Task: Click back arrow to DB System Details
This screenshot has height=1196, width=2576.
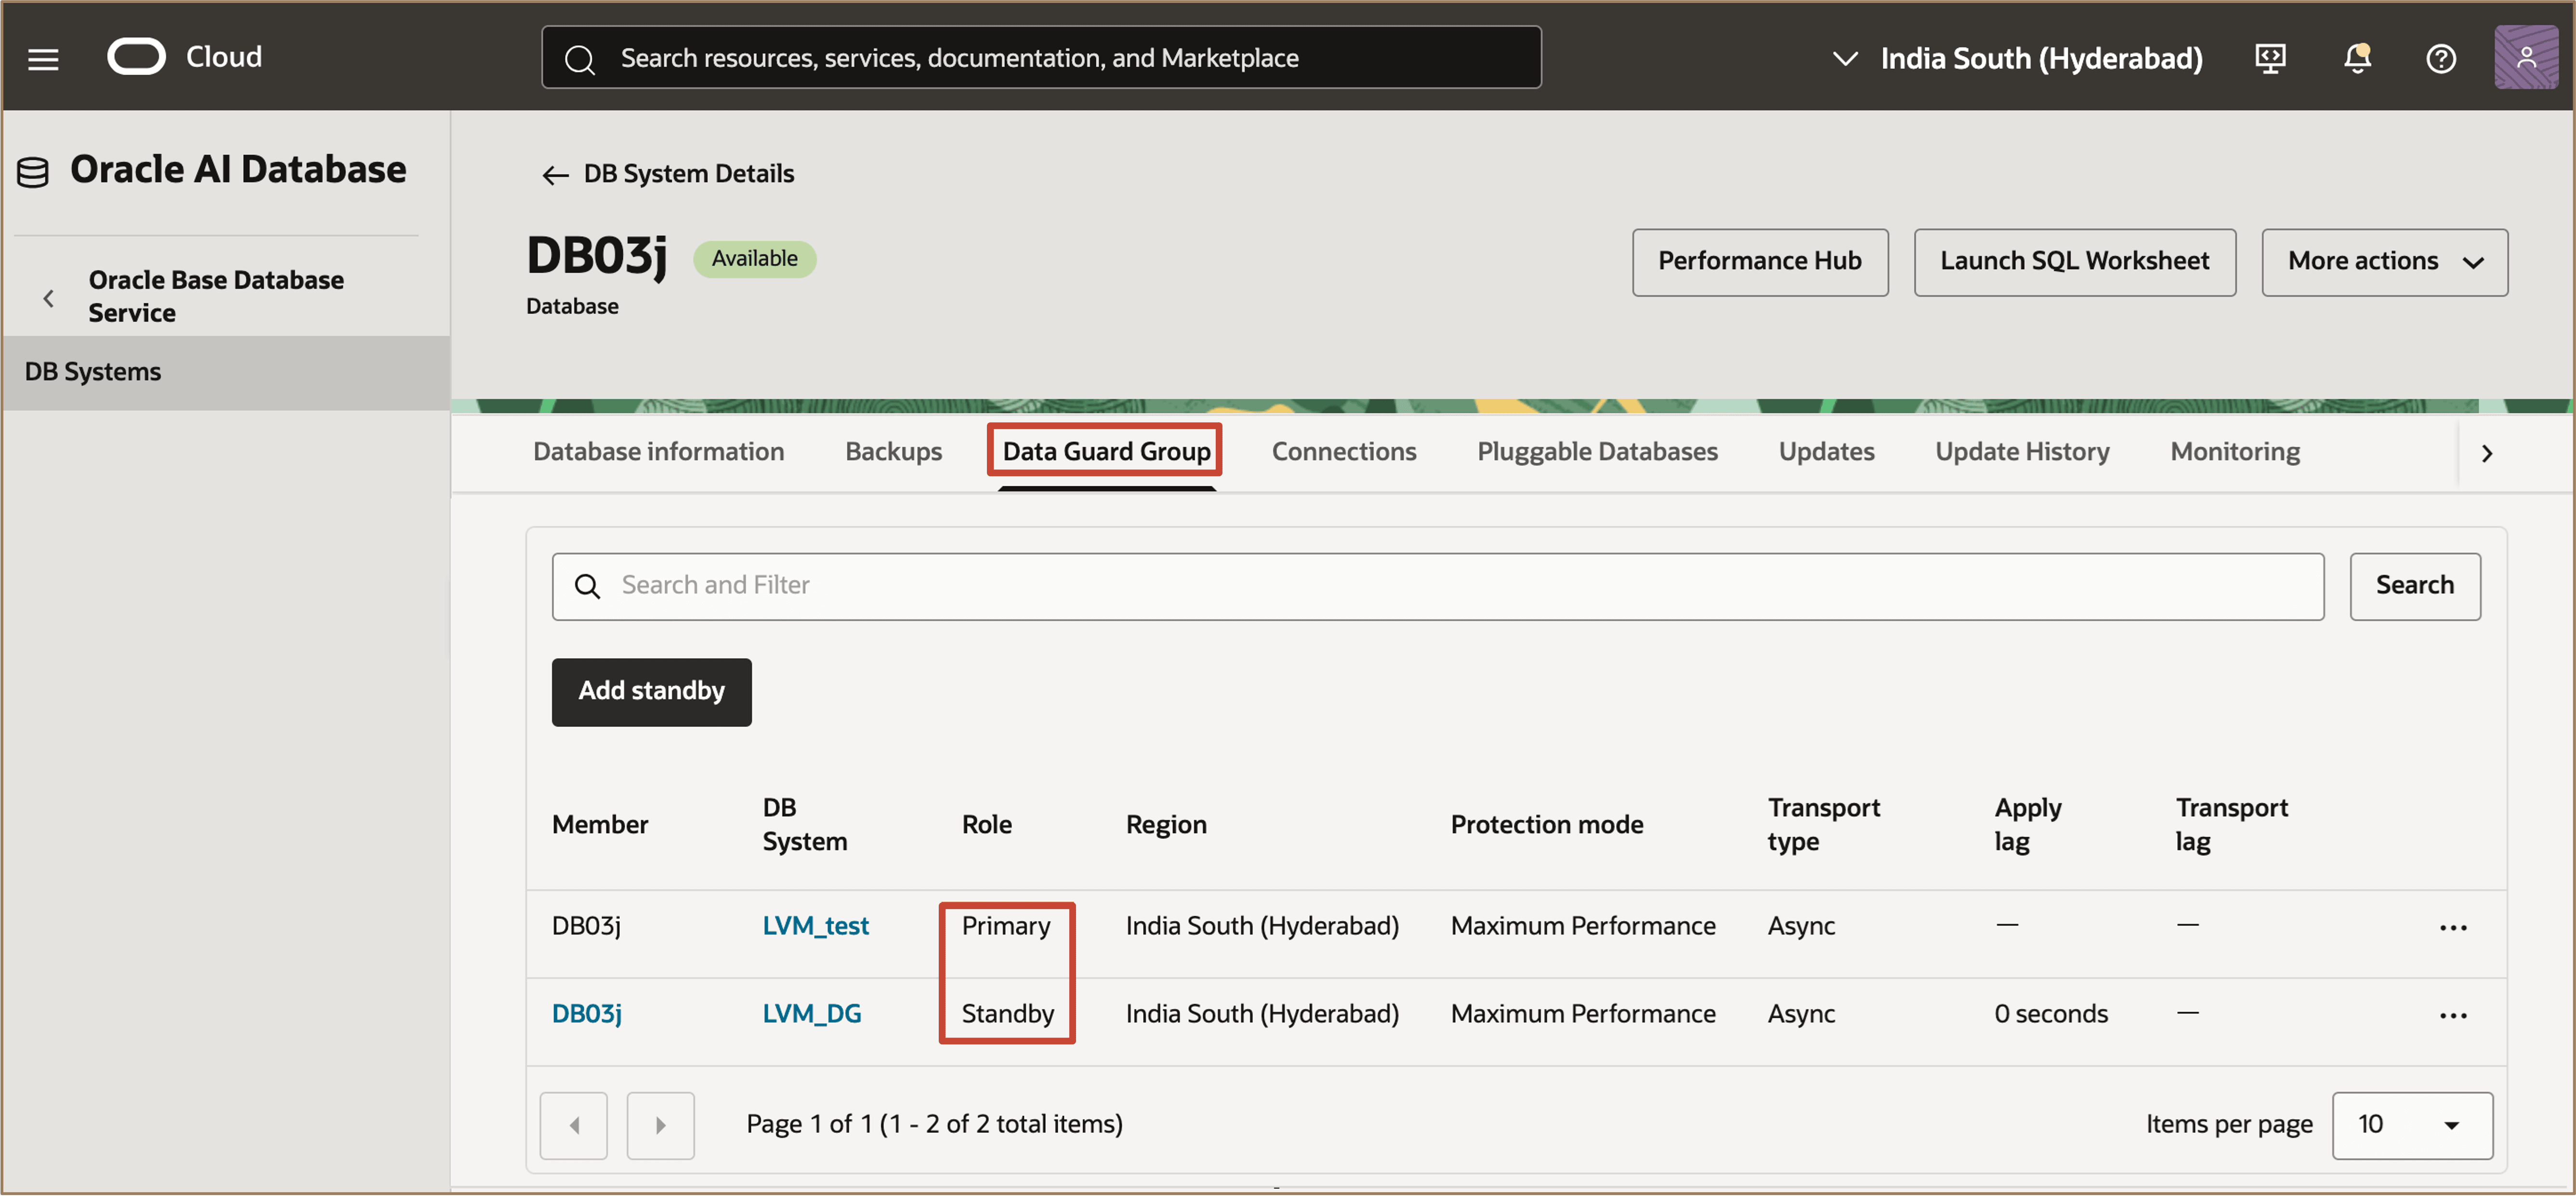Action: 555,175
